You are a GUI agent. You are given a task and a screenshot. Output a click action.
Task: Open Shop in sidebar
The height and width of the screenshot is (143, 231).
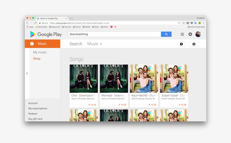pos(37,59)
